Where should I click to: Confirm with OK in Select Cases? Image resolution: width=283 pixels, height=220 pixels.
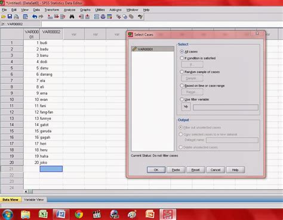(156, 170)
